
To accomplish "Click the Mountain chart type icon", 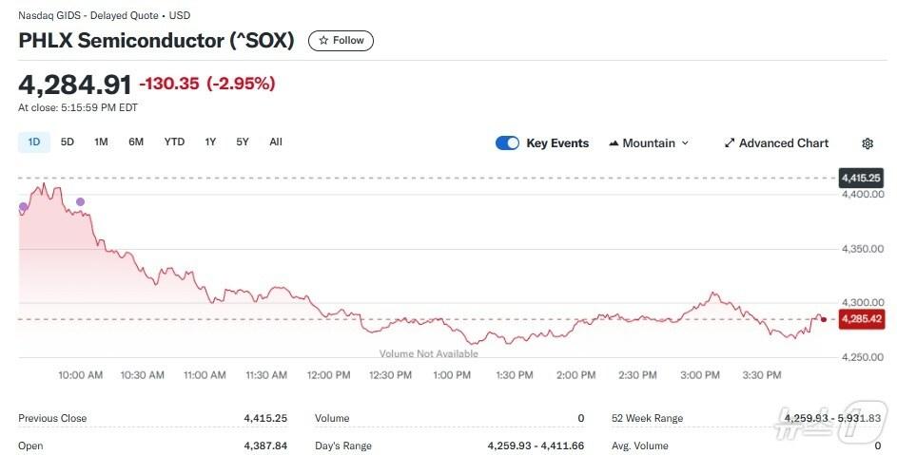I will tap(613, 143).
